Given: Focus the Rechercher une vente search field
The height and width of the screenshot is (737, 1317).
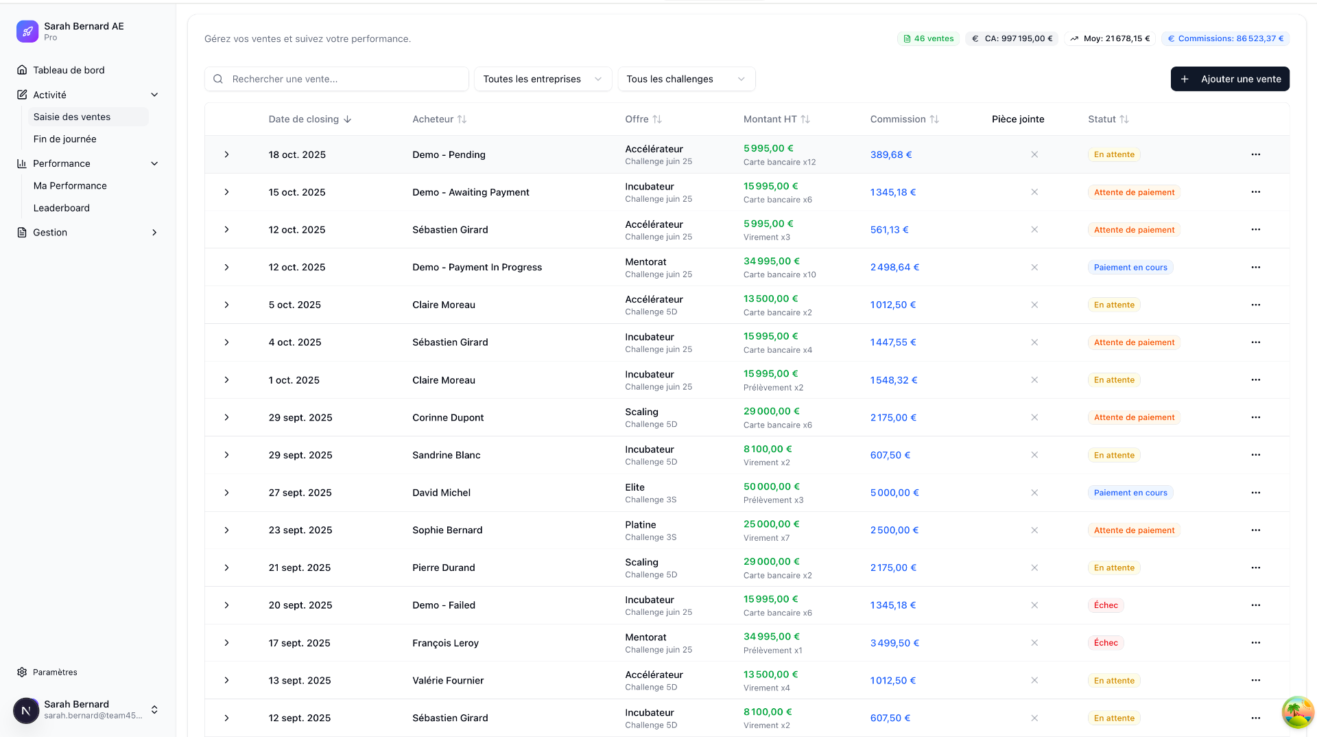Looking at the screenshot, I should [343, 79].
